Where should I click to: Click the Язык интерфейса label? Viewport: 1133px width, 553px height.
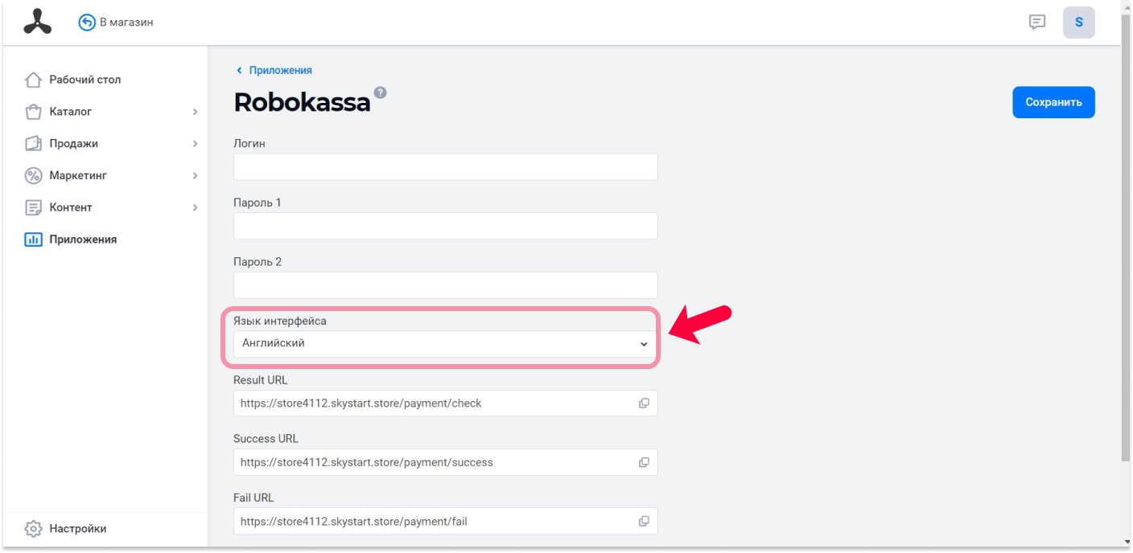click(x=280, y=321)
